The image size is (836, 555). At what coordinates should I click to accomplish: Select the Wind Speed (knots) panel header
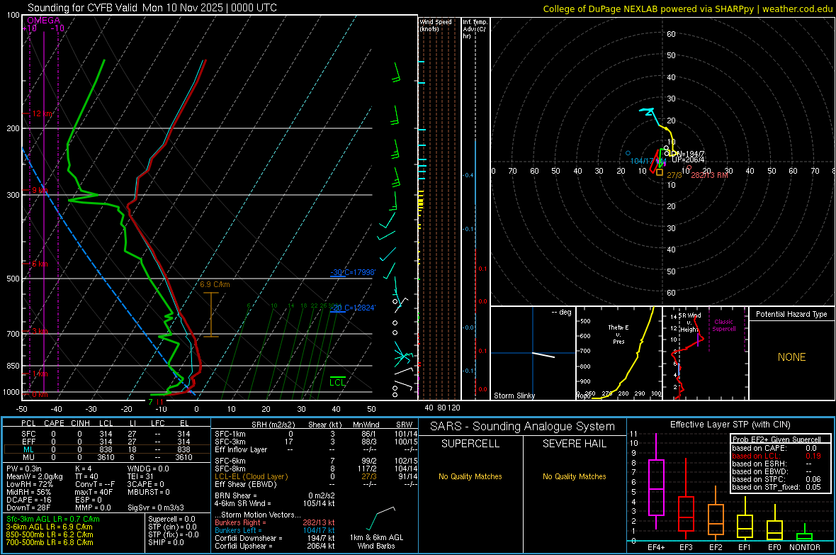[x=436, y=25]
